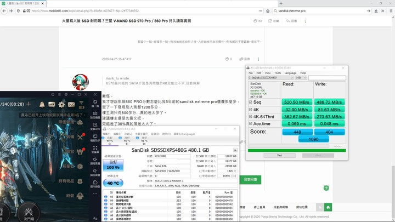Open the in-game chat bubble icon
Viewport: 395px width, 222px height.
pyautogui.click(x=52, y=105)
